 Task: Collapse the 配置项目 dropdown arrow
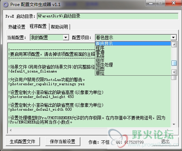pyautogui.click(x=173, y=37)
